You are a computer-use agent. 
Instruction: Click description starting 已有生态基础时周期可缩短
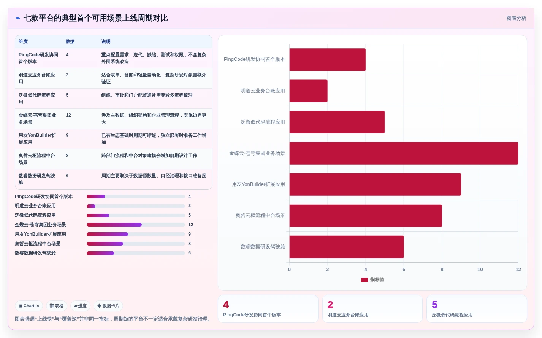tap(154, 139)
